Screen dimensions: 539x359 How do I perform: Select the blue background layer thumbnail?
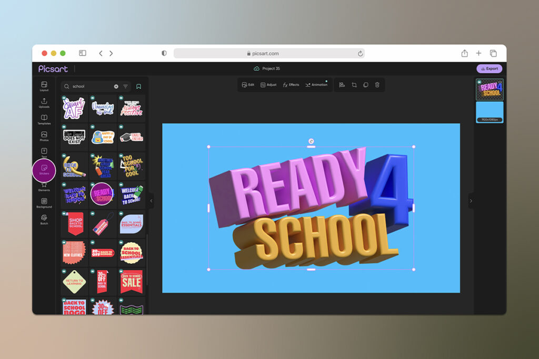(490, 113)
